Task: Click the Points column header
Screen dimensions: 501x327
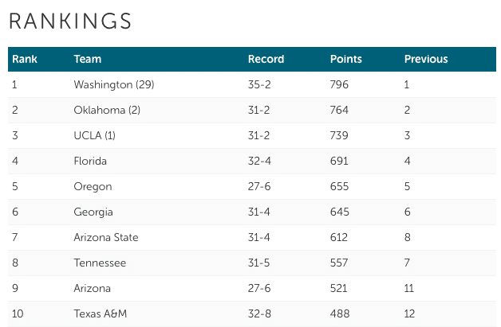Action: (x=345, y=59)
